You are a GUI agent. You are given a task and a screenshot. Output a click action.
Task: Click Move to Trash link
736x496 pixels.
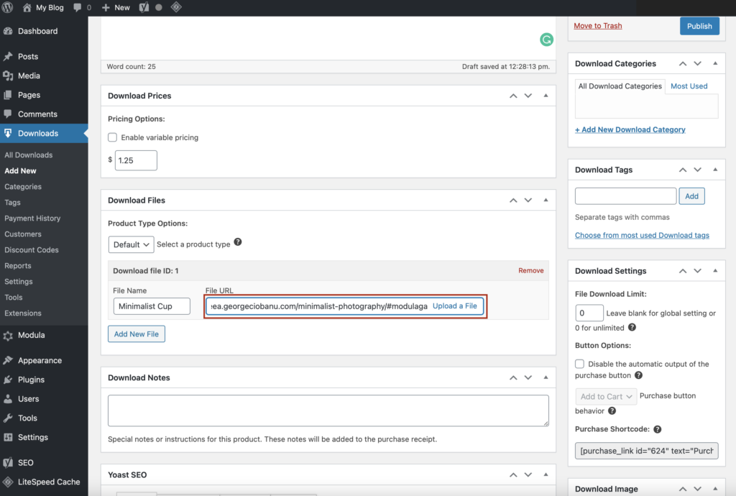pyautogui.click(x=597, y=26)
